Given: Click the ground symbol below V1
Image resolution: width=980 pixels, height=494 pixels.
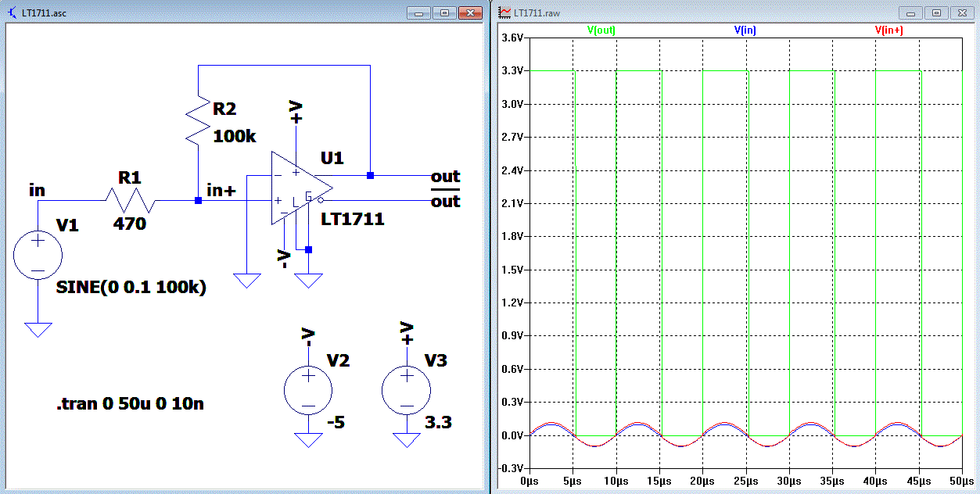Looking at the screenshot, I should tap(38, 329).
